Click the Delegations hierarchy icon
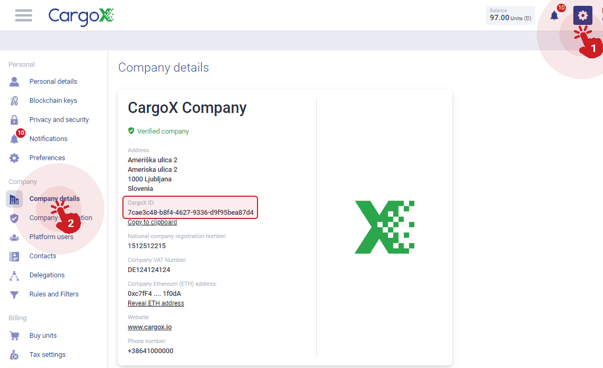Viewport: 603px width, 368px height. [14, 276]
